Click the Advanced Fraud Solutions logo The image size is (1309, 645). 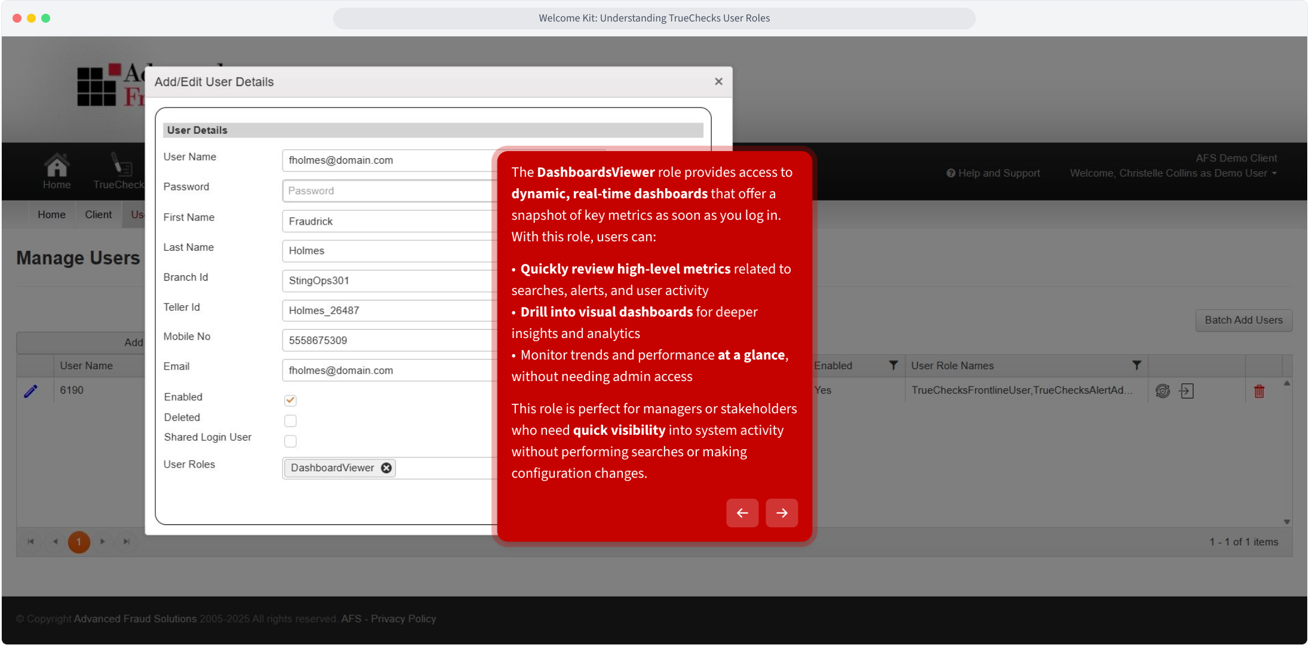112,86
